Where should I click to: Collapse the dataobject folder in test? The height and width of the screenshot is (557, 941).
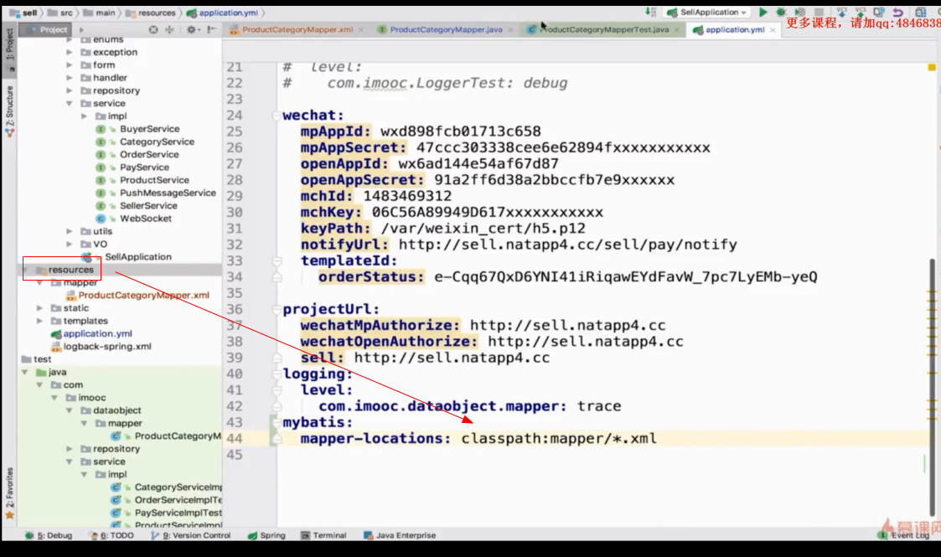coord(69,410)
